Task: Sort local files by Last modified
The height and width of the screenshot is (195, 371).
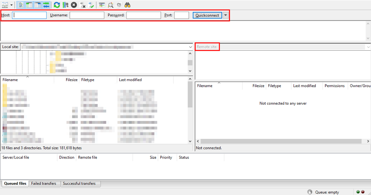Action: tap(145, 80)
